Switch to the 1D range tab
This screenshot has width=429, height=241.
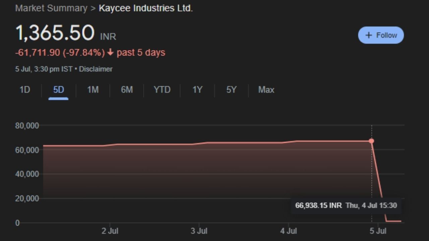point(25,90)
